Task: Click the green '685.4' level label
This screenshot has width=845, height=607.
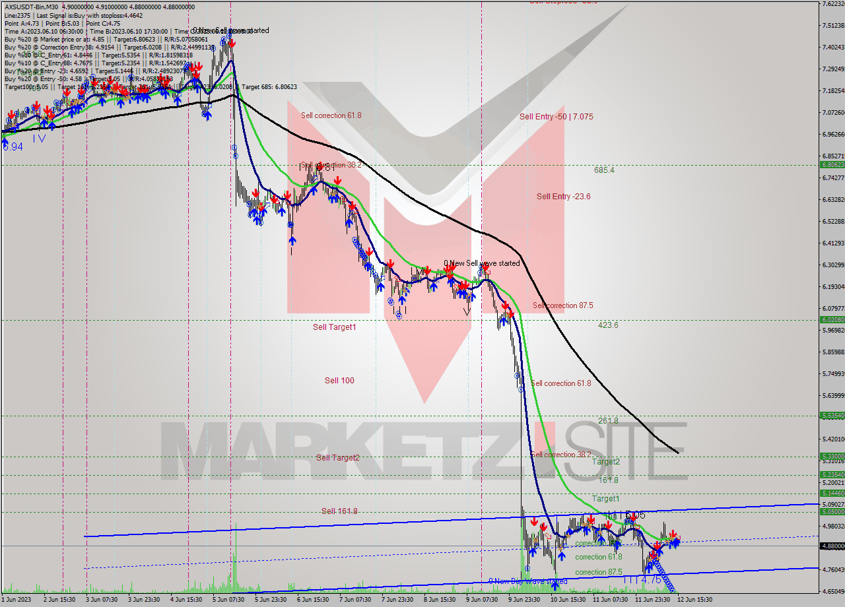Action: [x=604, y=170]
